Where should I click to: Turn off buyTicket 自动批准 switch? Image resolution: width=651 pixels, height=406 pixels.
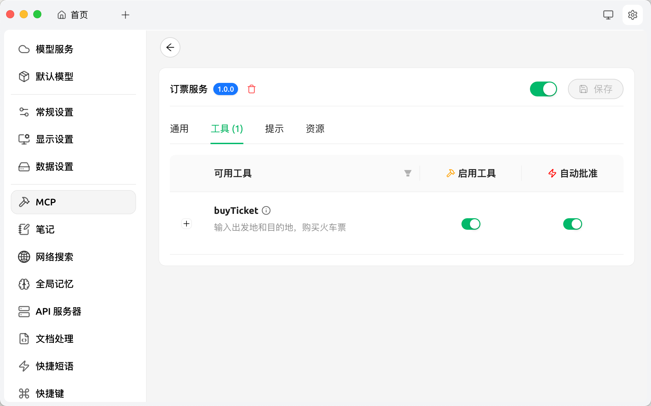coord(572,224)
